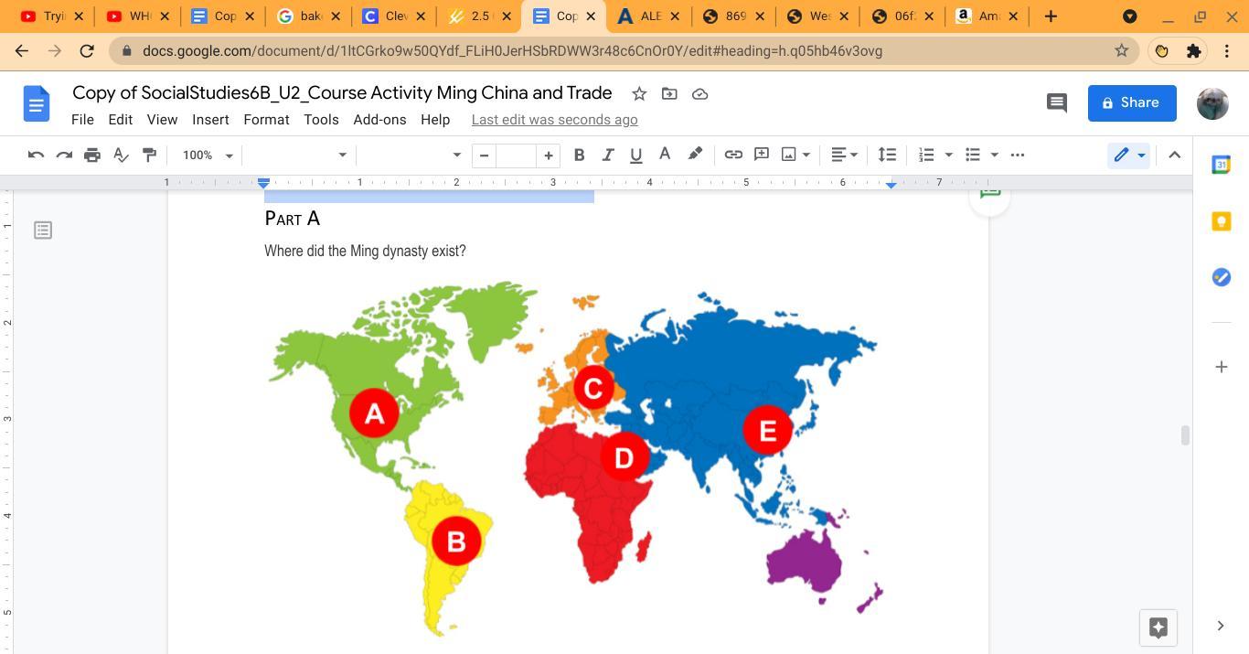Increase font size with plus button
The height and width of the screenshot is (654, 1249).
[548, 155]
